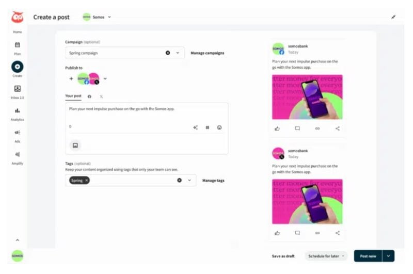Viewport: 413px width, 274px height.
Task: Switch to the Your post tab
Action: 73,96
